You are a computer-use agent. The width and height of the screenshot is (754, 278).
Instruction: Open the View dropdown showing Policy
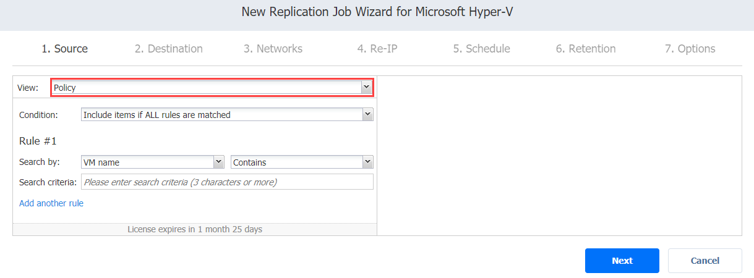pyautogui.click(x=212, y=88)
